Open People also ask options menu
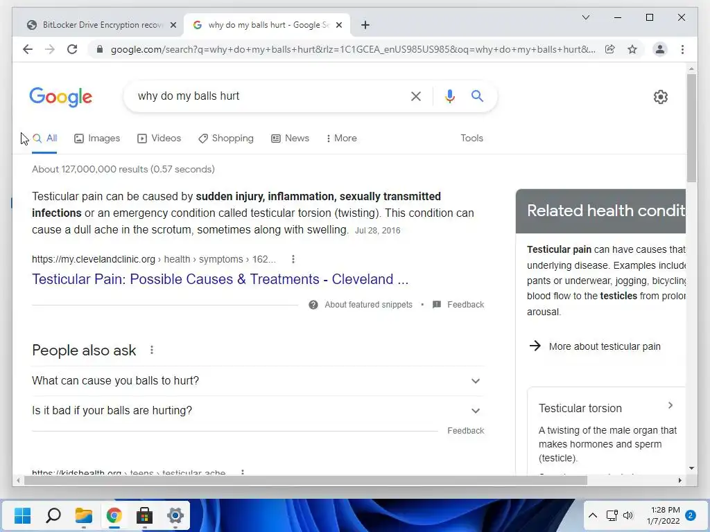Viewport: 710px width, 532px height. point(152,350)
